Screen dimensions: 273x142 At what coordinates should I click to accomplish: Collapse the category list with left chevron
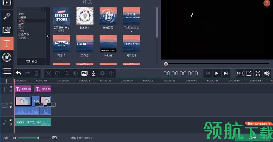tap(48, 36)
